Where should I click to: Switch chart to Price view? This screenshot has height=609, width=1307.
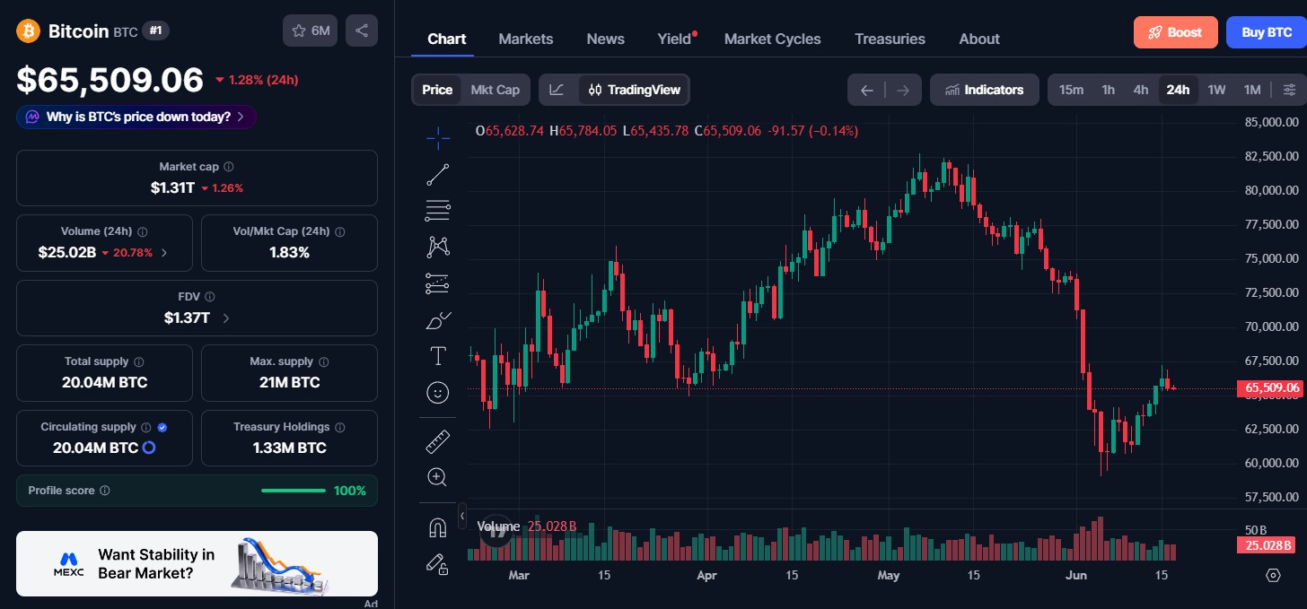[437, 90]
